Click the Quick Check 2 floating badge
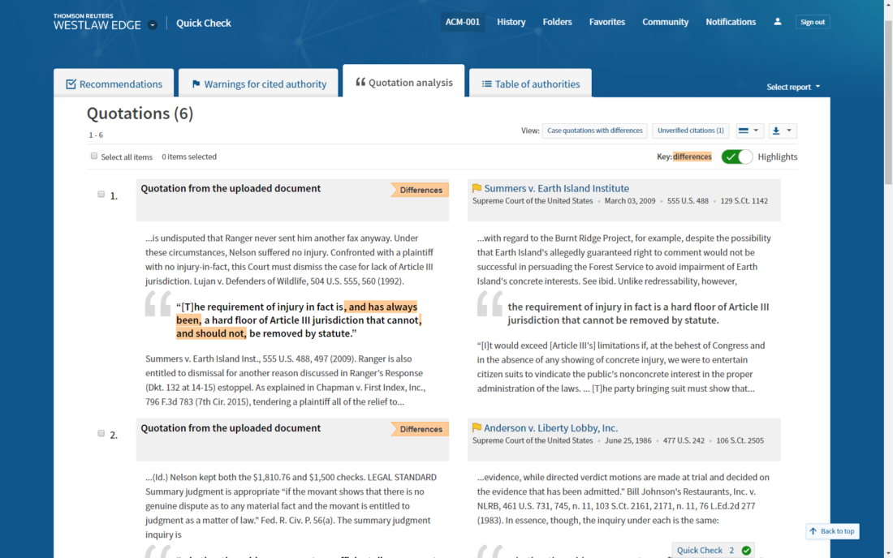Screen dimensions: 893x558 (x=713, y=550)
